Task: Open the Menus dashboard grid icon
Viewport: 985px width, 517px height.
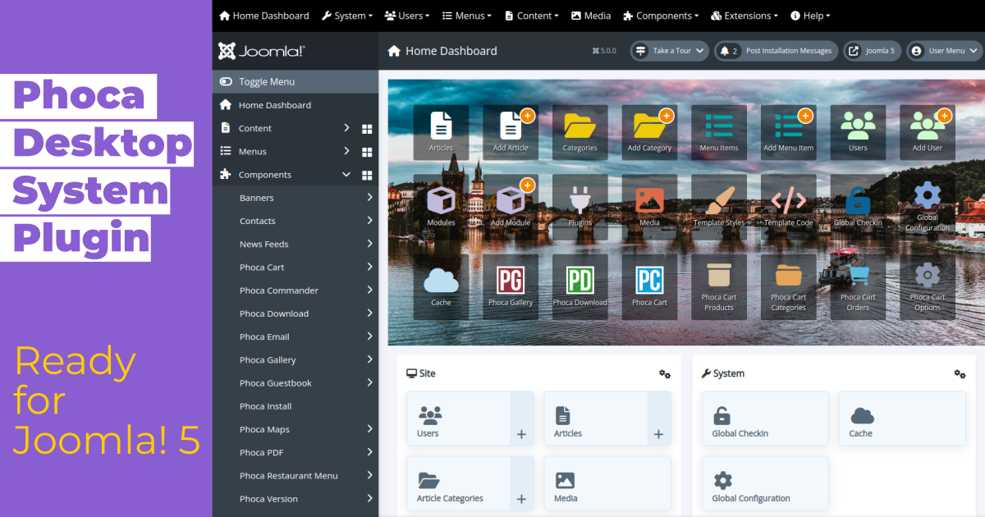Action: click(367, 152)
